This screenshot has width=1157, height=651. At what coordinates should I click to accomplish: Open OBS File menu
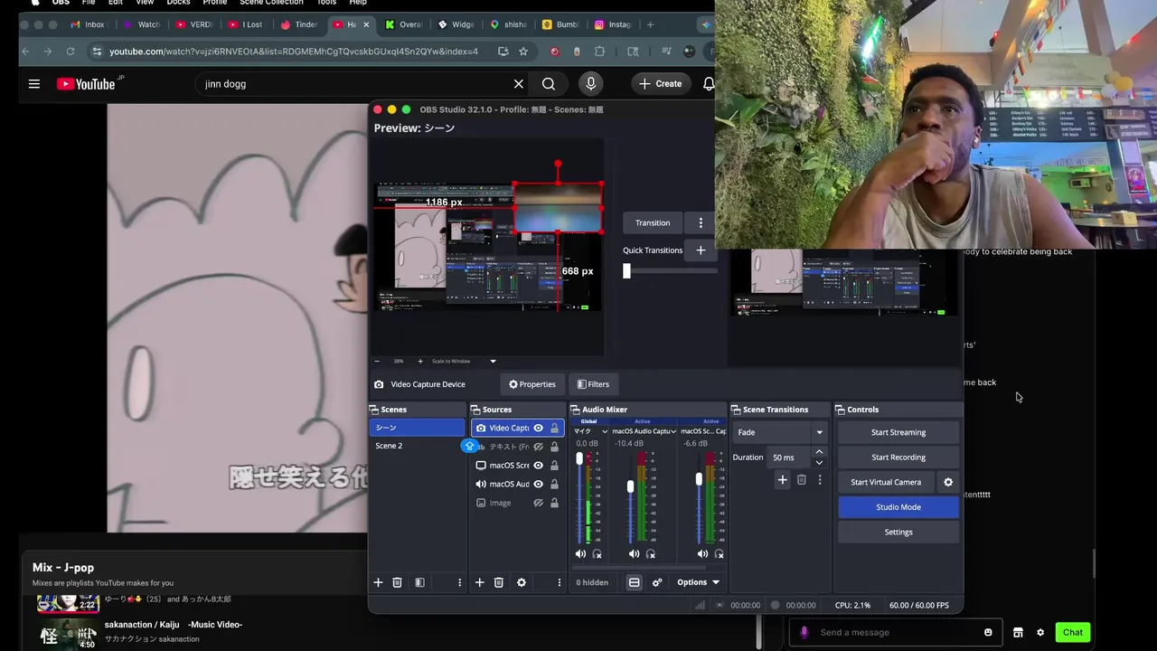pyautogui.click(x=89, y=3)
